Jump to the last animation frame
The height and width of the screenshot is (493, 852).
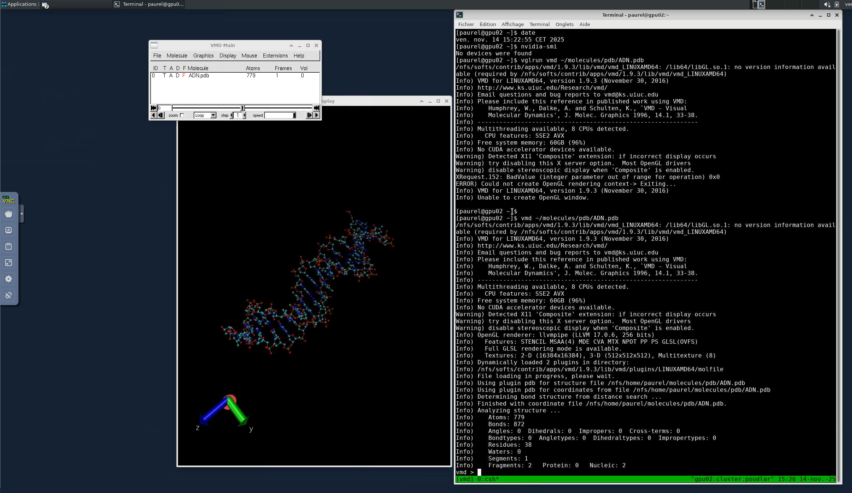pyautogui.click(x=317, y=108)
